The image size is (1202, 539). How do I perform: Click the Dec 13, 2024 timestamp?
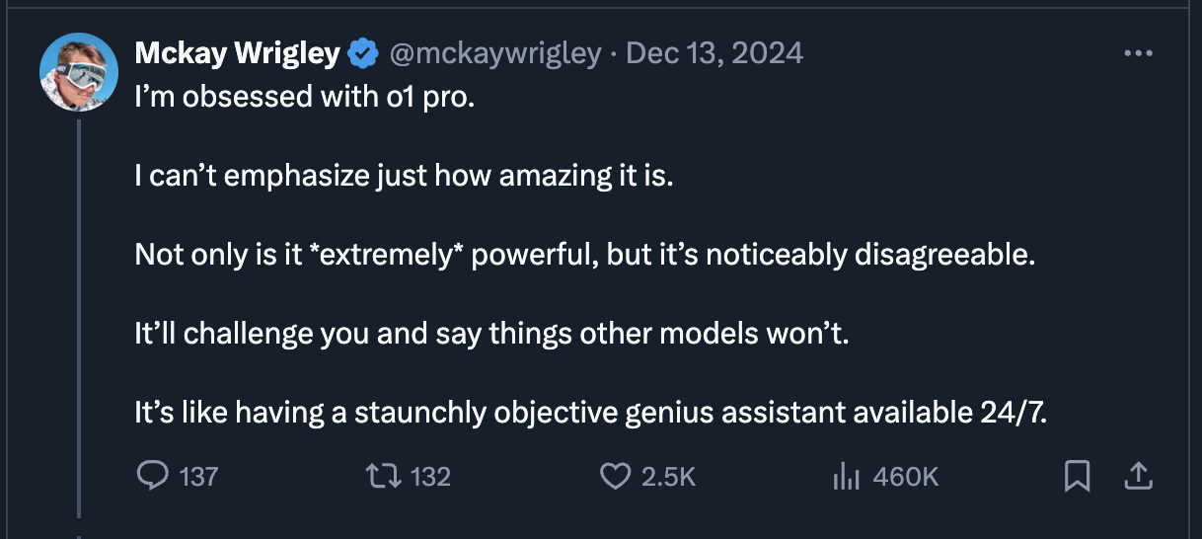714,54
